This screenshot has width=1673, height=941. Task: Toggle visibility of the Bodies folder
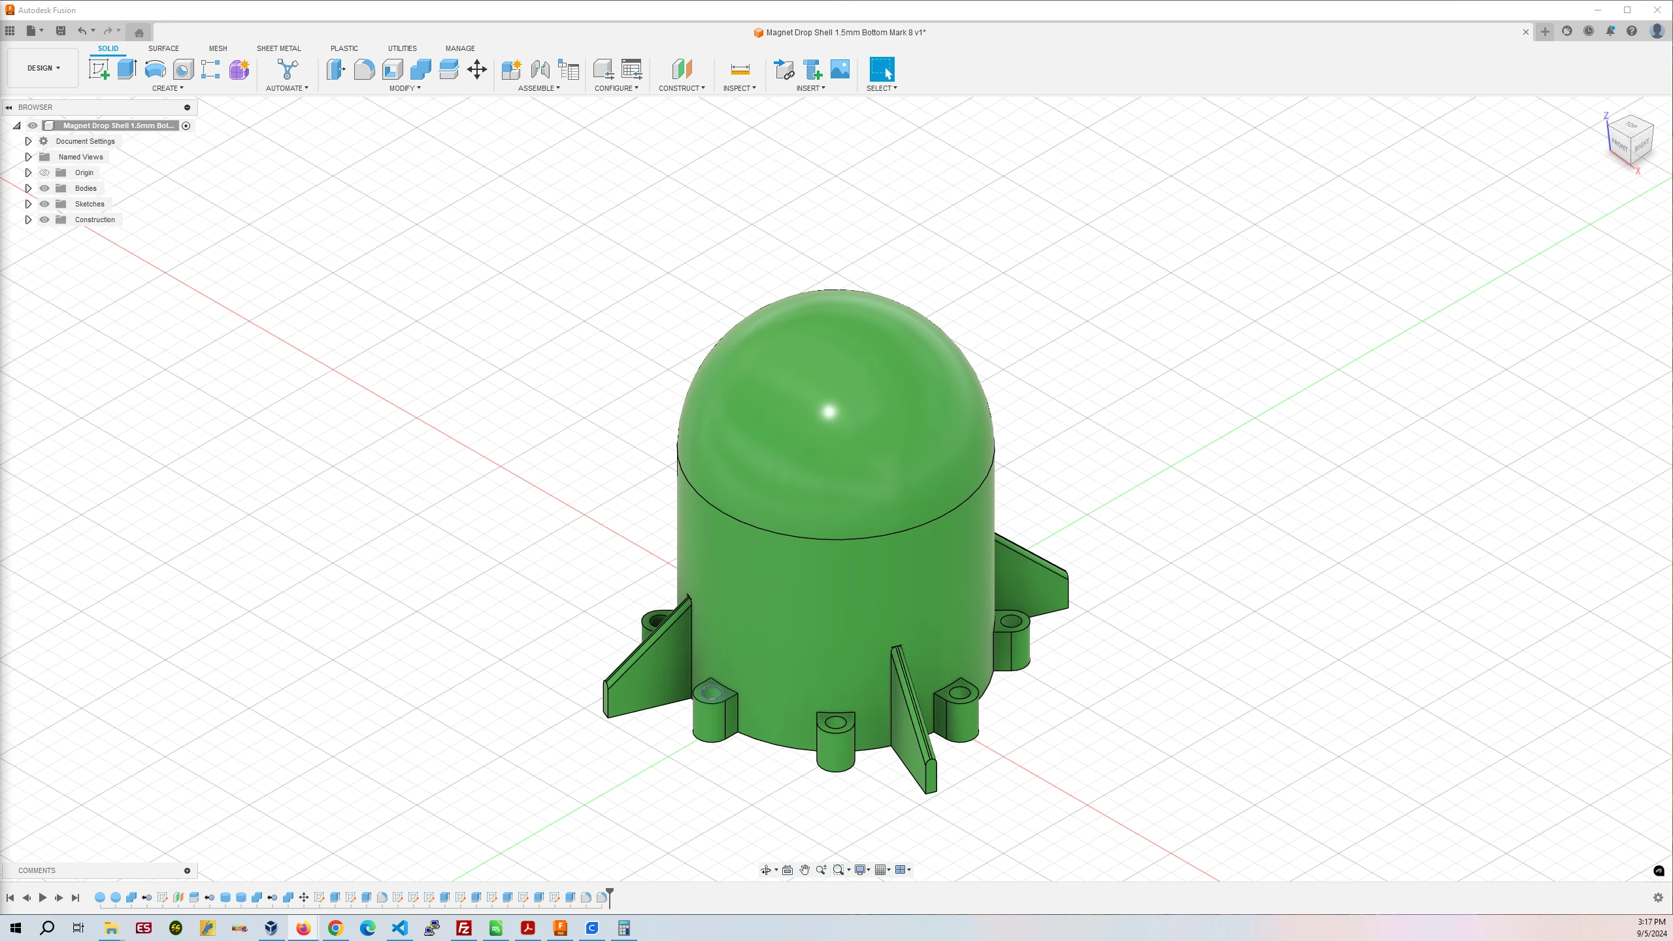click(44, 188)
